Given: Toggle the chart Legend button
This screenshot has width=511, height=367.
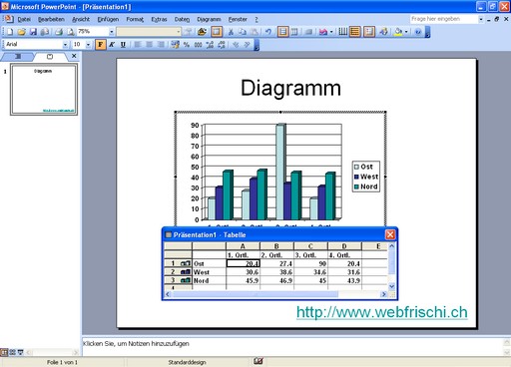Looking at the screenshot, I should pyautogui.click(x=369, y=32).
